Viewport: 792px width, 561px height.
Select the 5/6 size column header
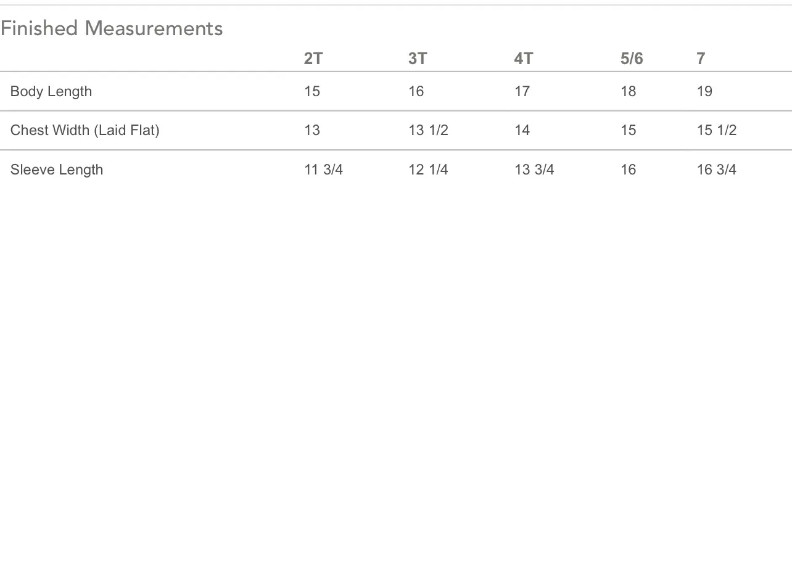pyautogui.click(x=632, y=59)
